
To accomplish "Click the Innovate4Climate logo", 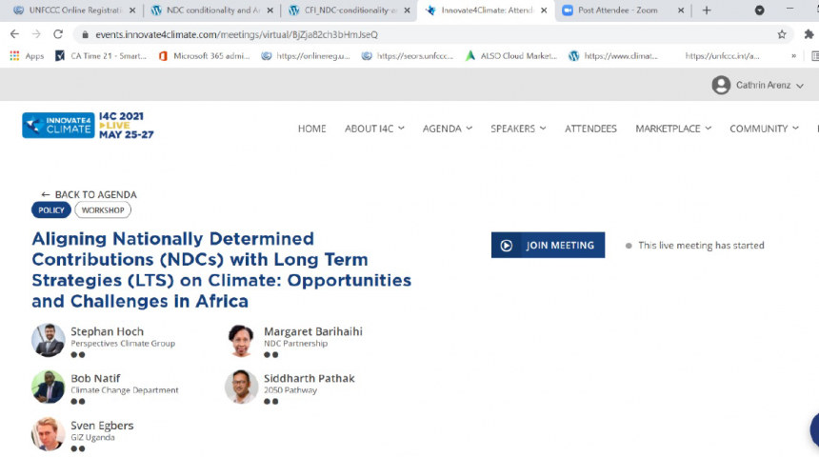I will pos(88,126).
